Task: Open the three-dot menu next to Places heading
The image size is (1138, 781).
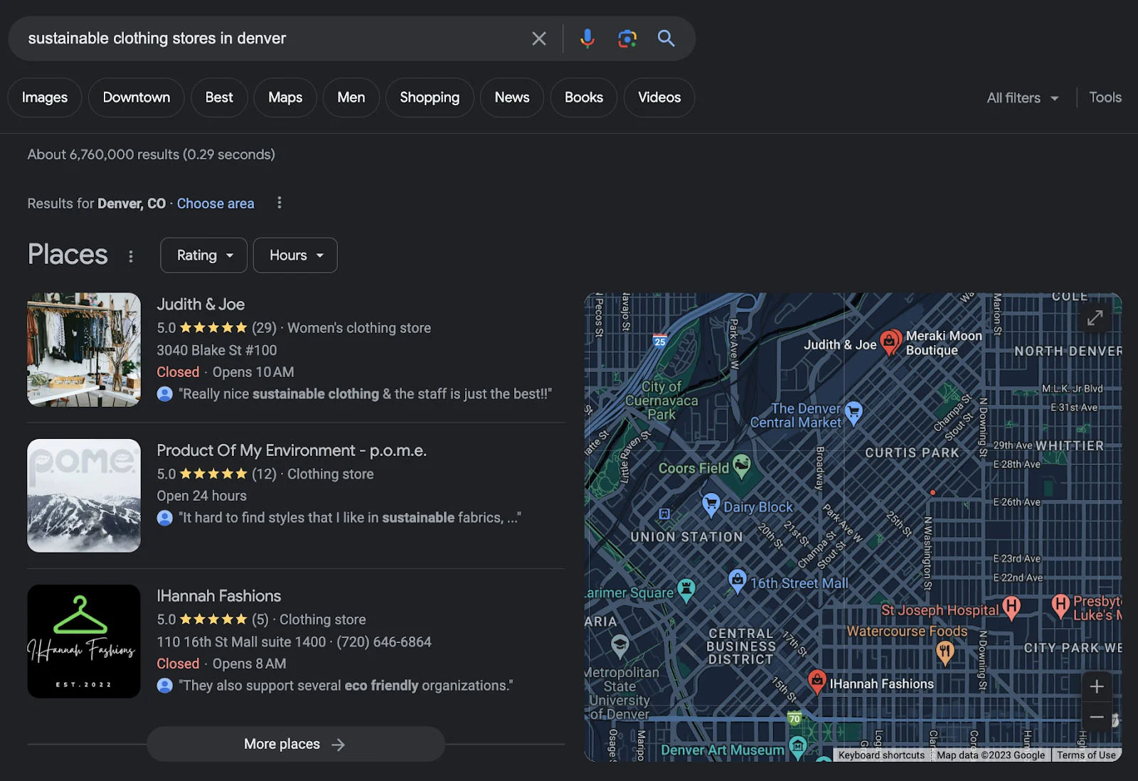Action: 131,256
